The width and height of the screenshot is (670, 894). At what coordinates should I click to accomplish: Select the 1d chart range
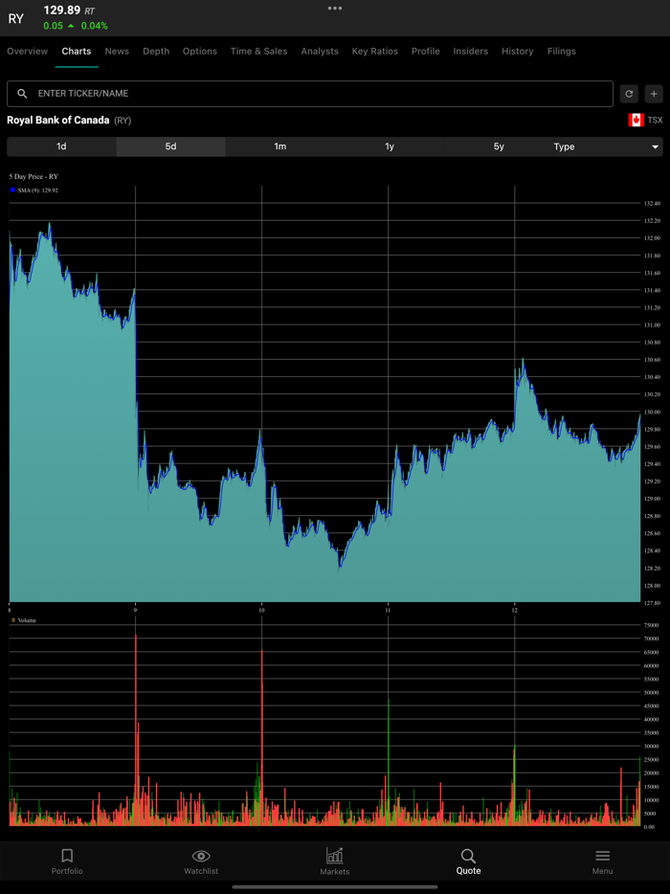click(x=61, y=146)
